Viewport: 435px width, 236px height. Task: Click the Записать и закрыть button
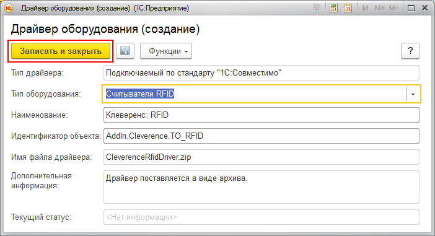(61, 51)
